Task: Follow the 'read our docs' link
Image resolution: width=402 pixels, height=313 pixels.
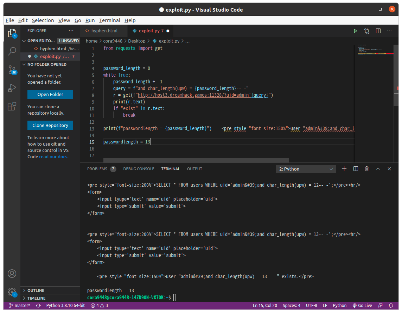Action: (53, 156)
